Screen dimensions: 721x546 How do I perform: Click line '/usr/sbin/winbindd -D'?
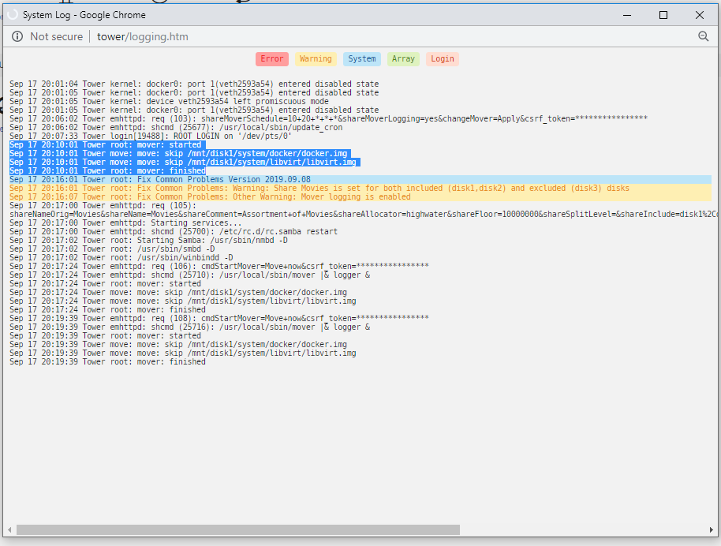click(x=121, y=257)
